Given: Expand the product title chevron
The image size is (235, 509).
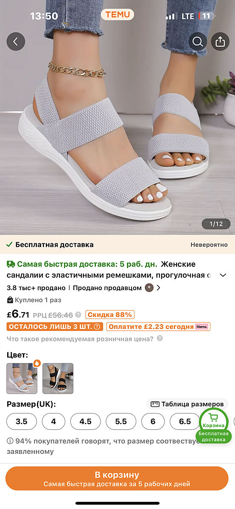Looking at the screenshot, I should 223,275.
